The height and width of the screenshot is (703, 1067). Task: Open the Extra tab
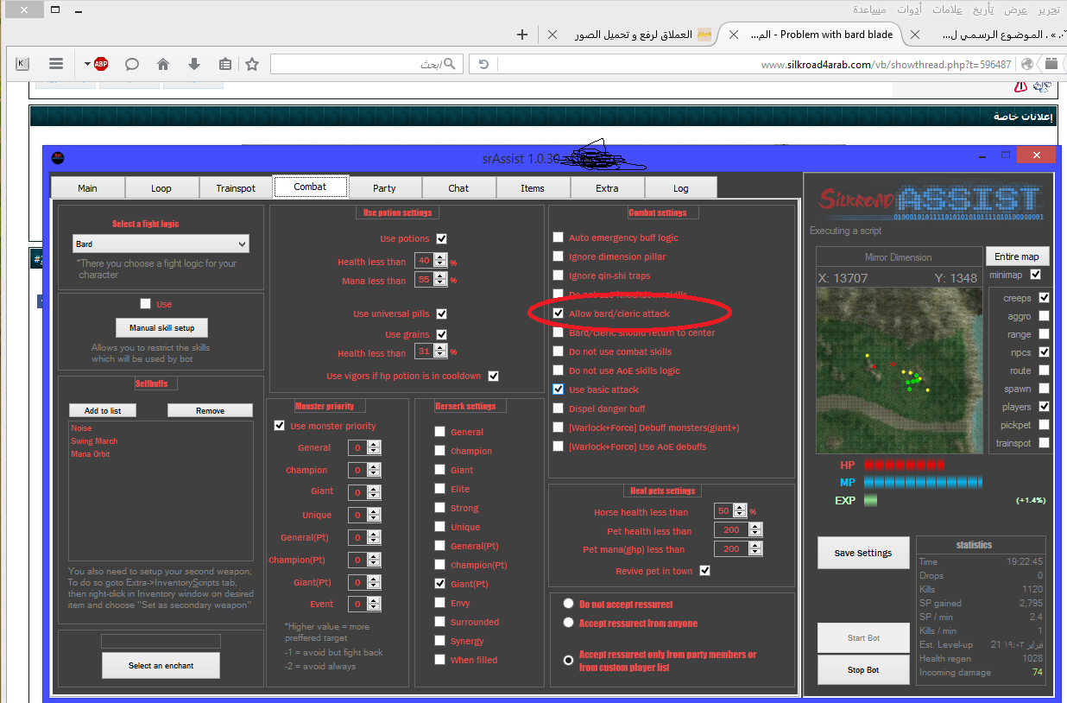click(x=607, y=188)
